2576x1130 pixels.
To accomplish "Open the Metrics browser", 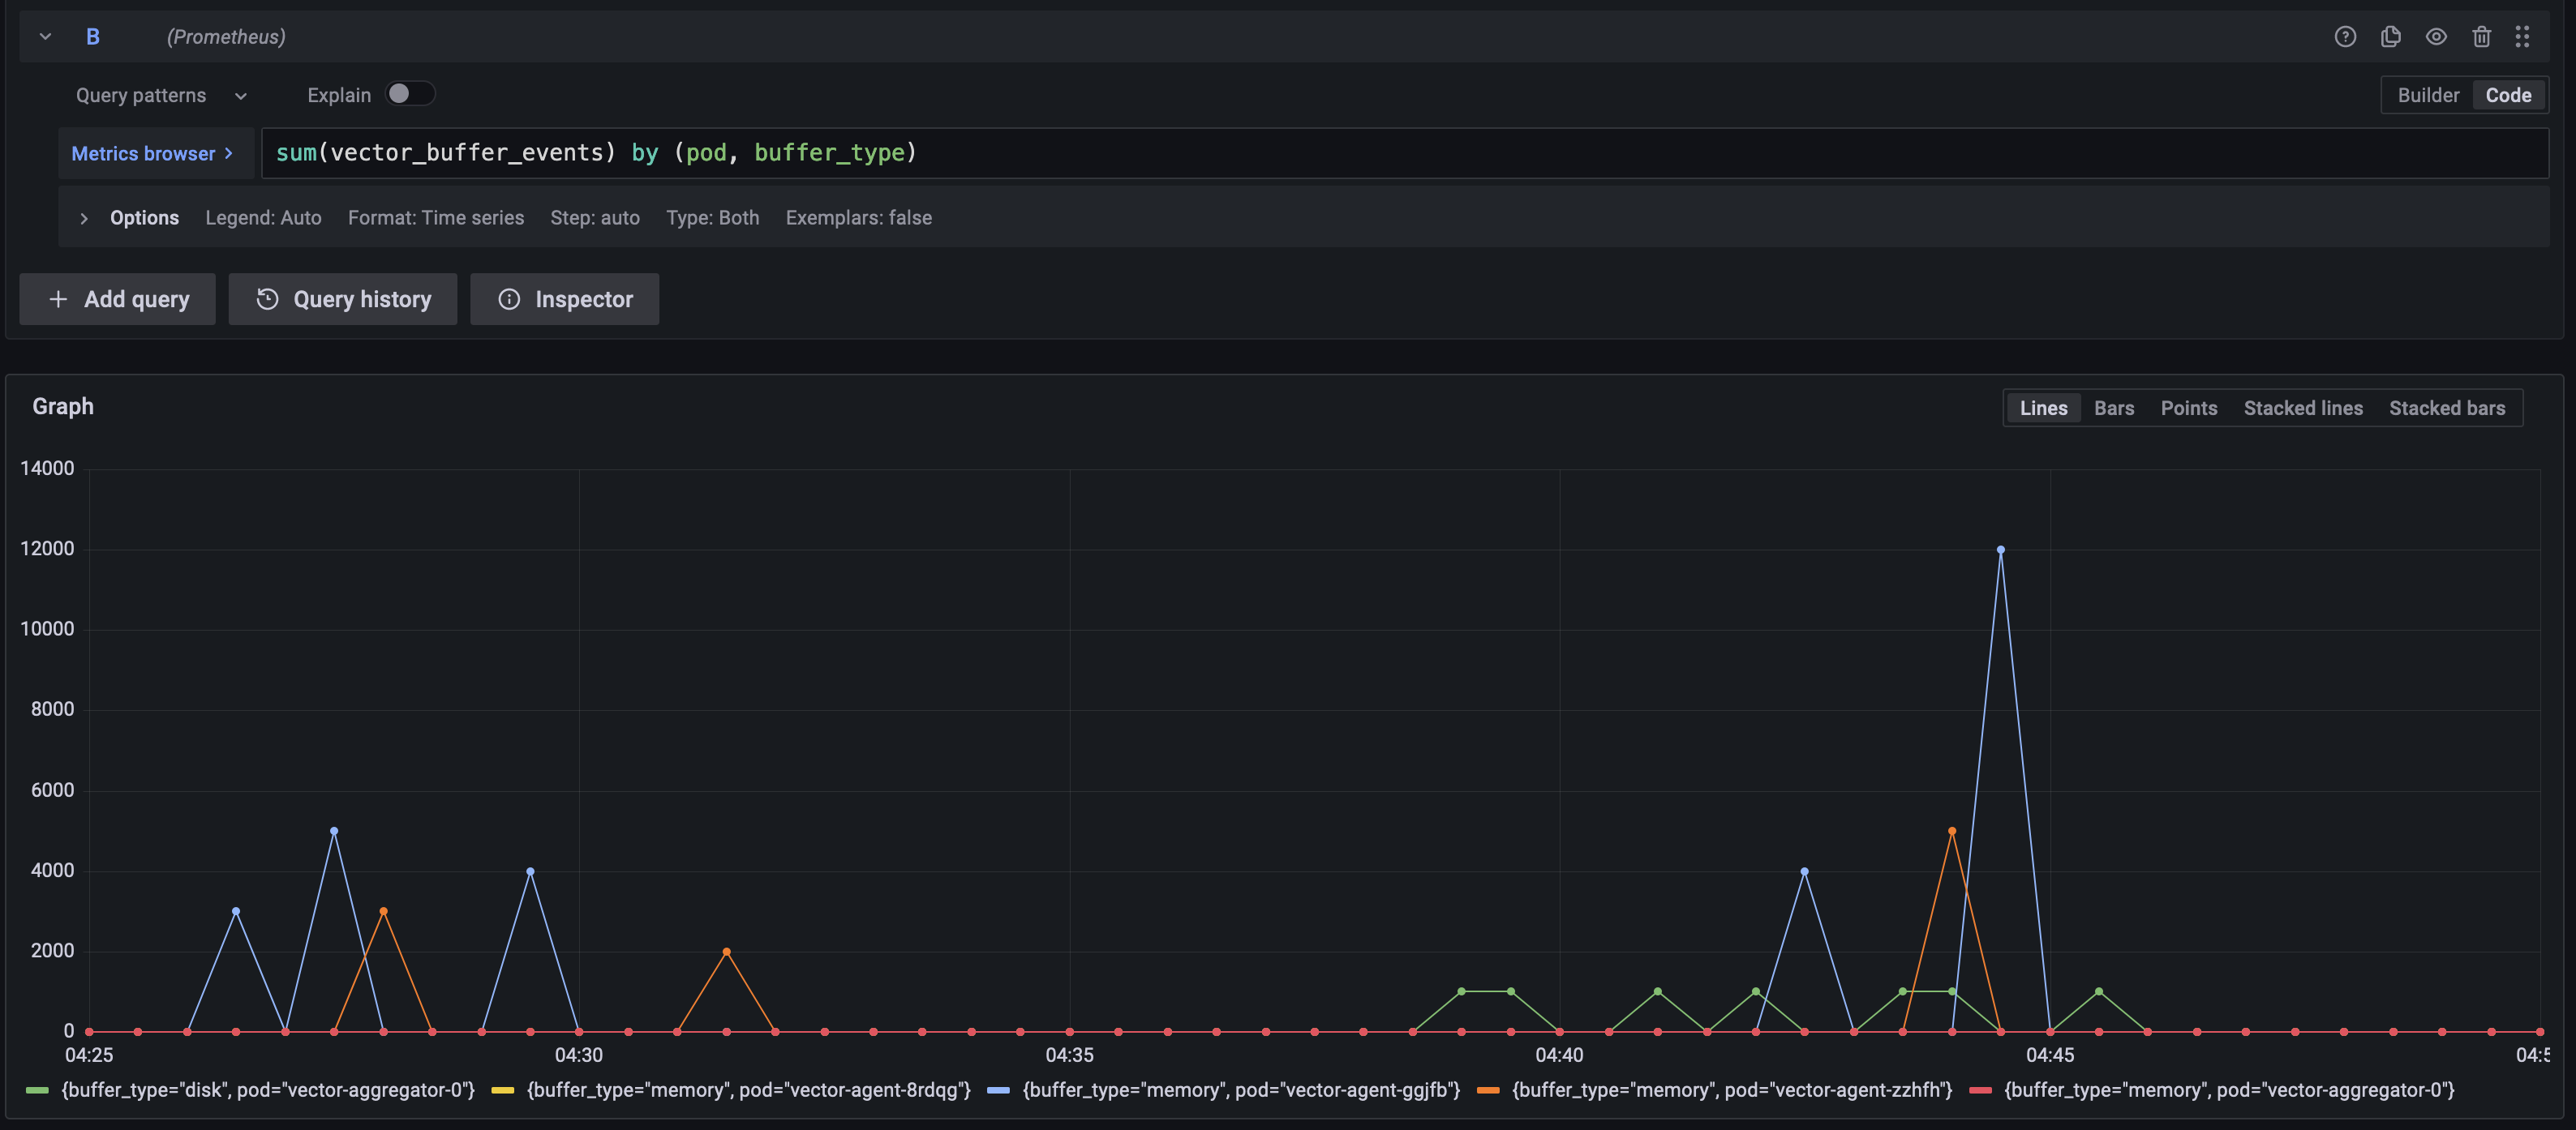I will (x=150, y=153).
